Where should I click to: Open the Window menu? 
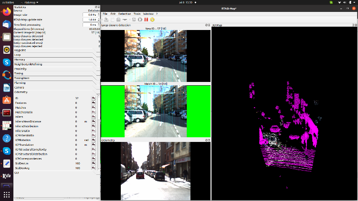[148, 14]
